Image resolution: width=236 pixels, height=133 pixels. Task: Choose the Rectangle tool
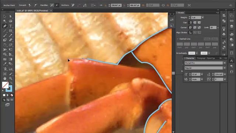[11, 31]
